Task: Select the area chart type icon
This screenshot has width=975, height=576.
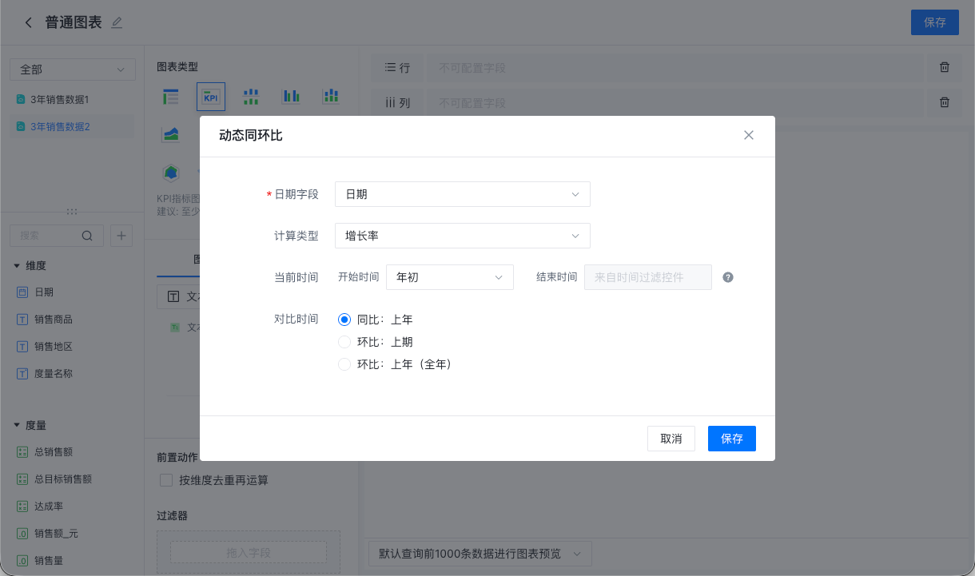Action: (170, 134)
